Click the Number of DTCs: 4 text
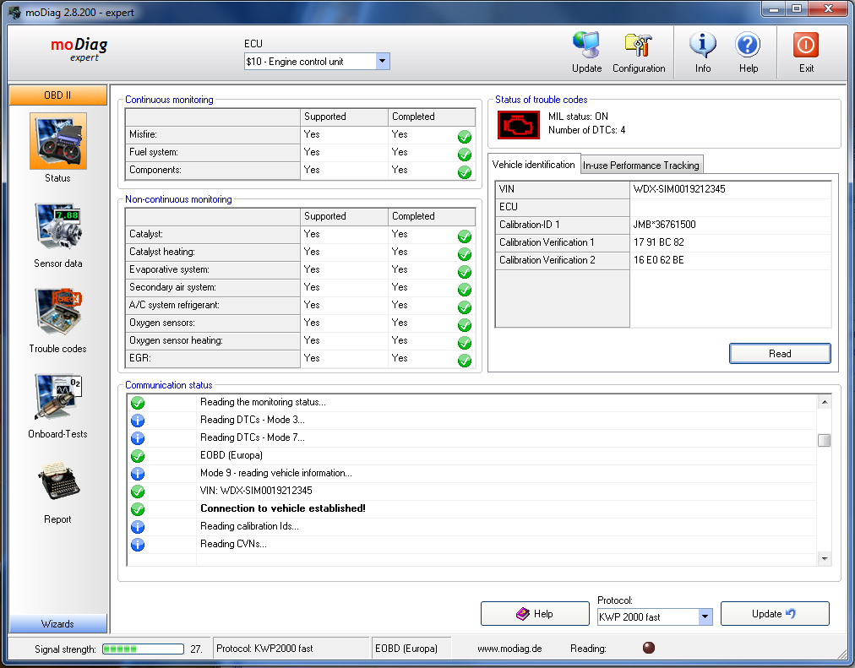Image resolution: width=855 pixels, height=668 pixels. [x=586, y=130]
